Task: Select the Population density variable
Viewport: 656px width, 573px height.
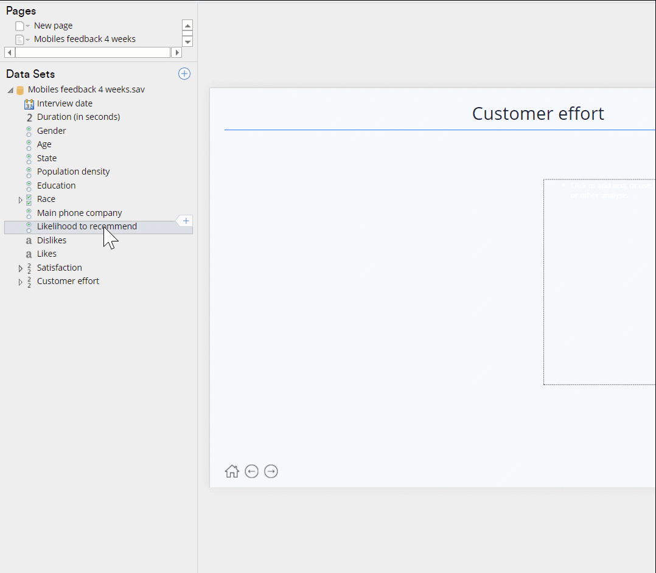Action: pyautogui.click(x=73, y=172)
